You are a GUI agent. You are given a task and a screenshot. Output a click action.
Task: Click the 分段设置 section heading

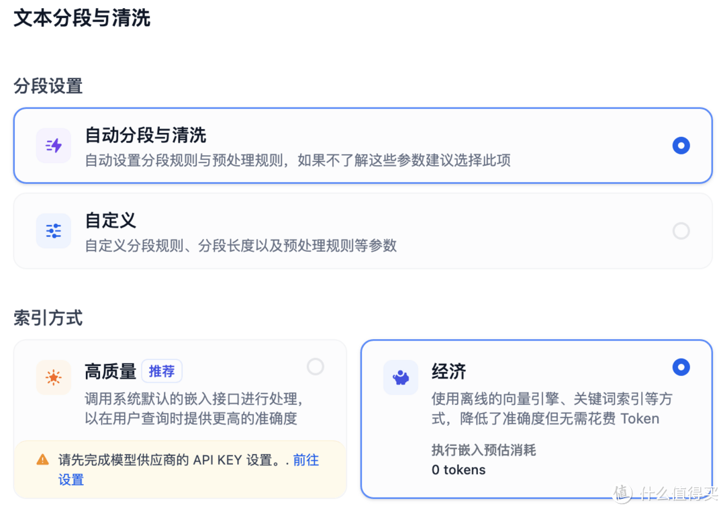coord(48,87)
